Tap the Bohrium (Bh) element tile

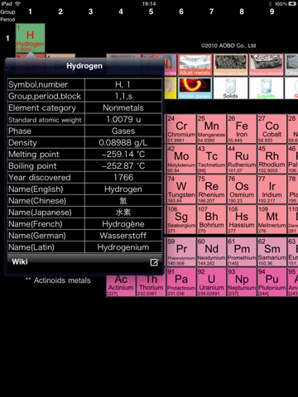pos(211,219)
